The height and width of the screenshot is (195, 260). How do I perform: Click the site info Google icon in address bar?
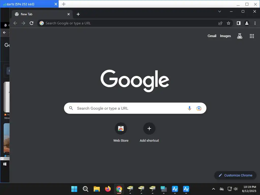pyautogui.click(x=42, y=23)
